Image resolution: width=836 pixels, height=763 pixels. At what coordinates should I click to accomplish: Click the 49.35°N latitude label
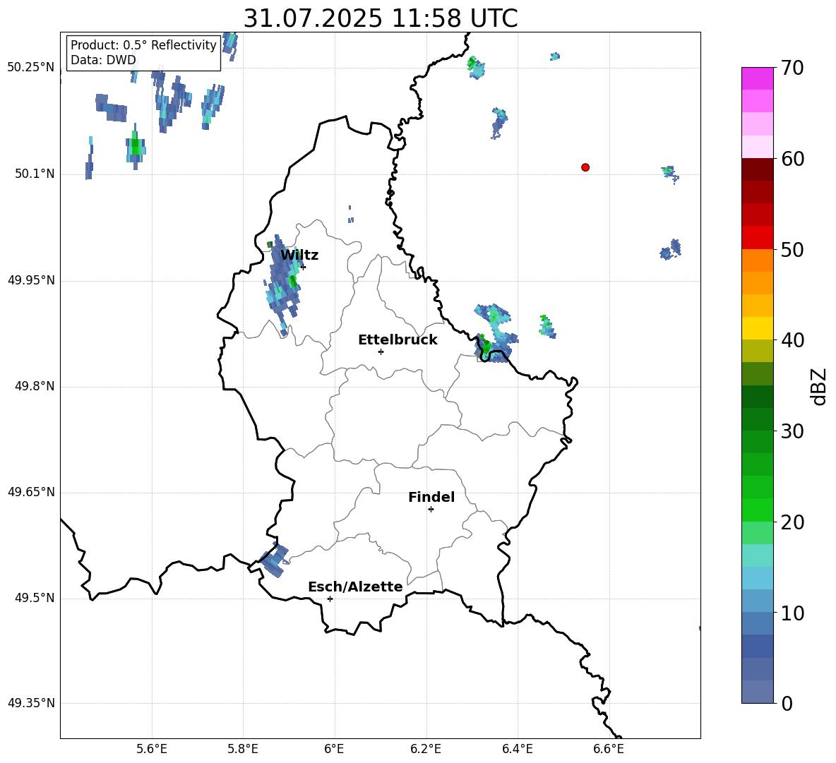point(31,703)
